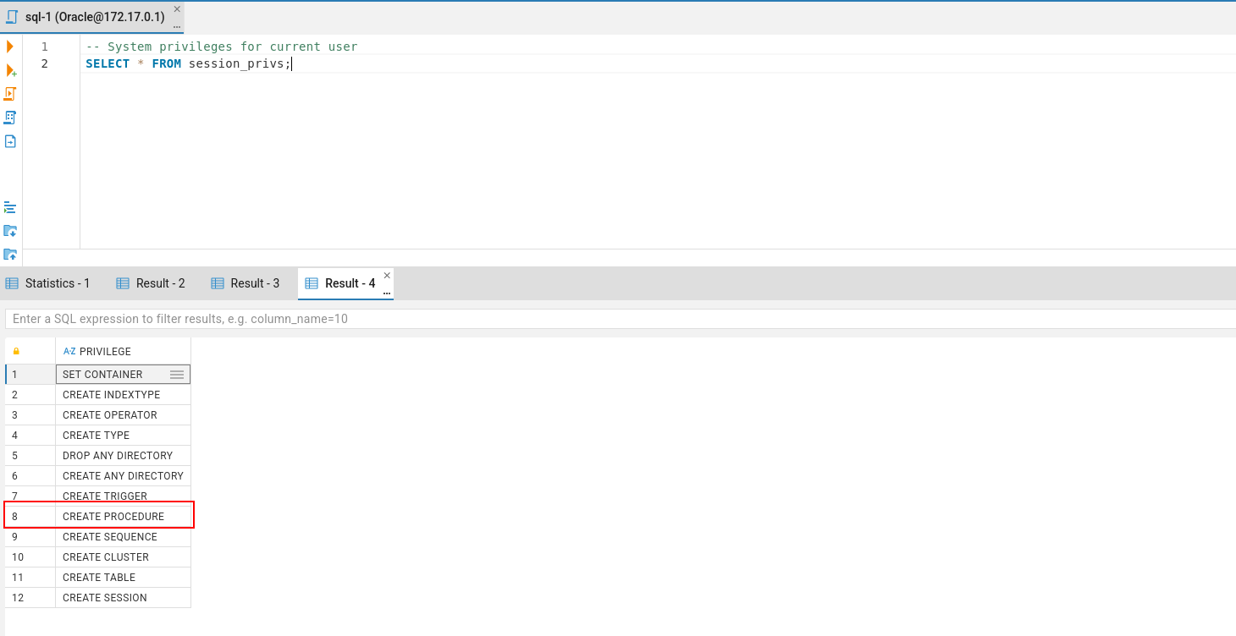
Task: Focus the SQL filter expression field
Action: pos(620,319)
